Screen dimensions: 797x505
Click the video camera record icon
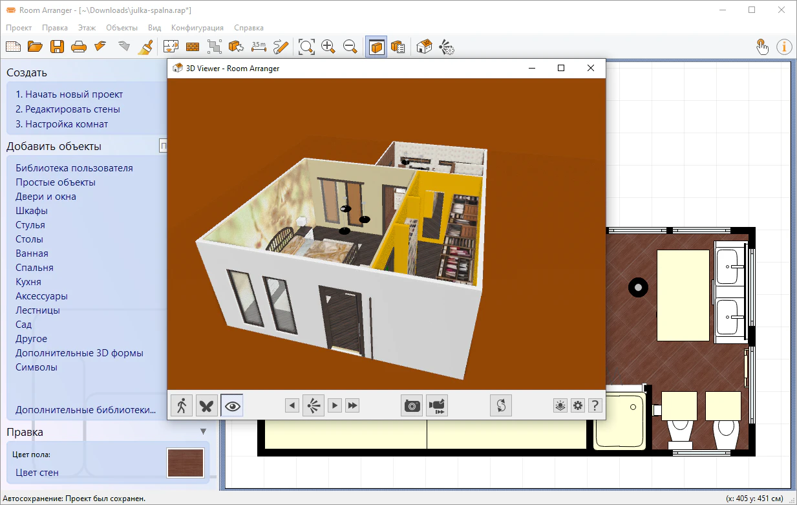pos(437,405)
